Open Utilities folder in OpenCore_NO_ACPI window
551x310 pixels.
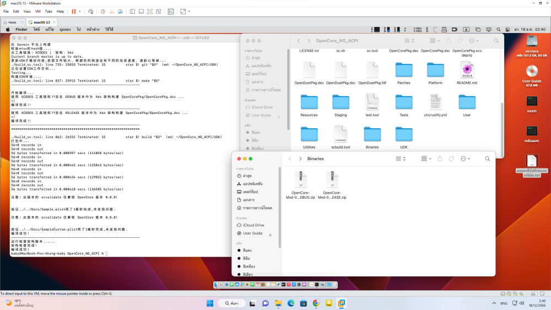[309, 138]
